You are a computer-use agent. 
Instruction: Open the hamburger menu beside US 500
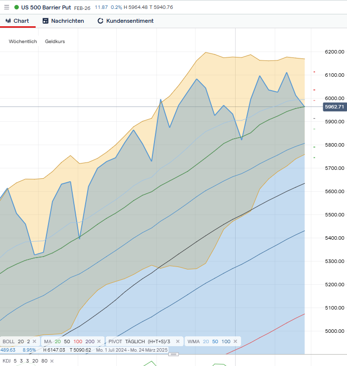tap(6, 7)
